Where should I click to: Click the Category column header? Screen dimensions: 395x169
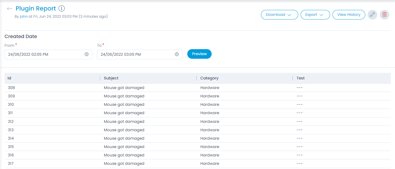209,78
